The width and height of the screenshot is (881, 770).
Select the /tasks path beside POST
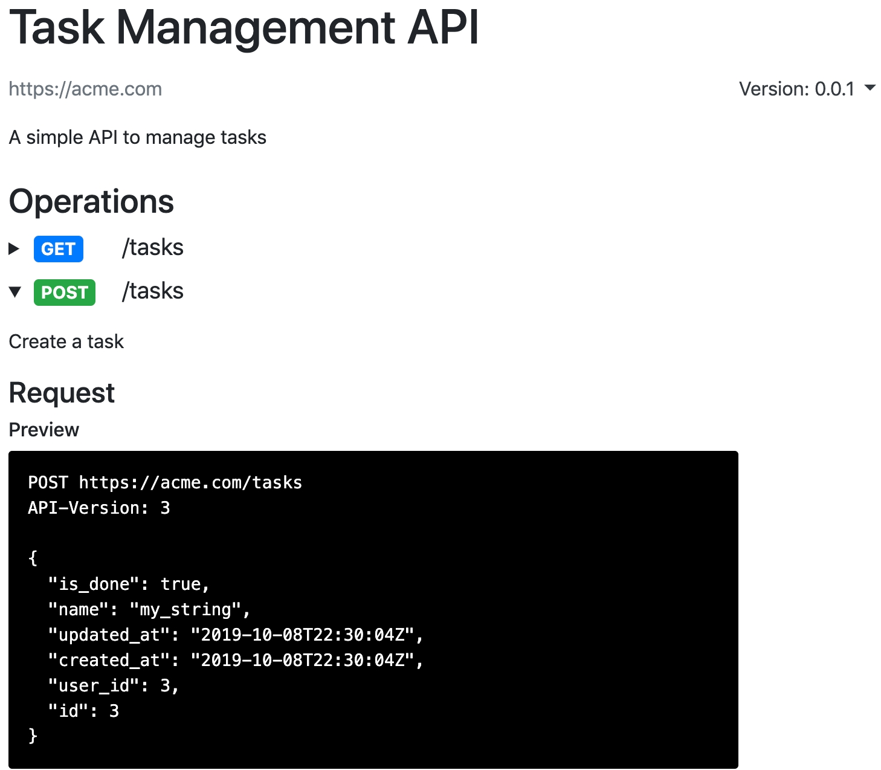[153, 291]
